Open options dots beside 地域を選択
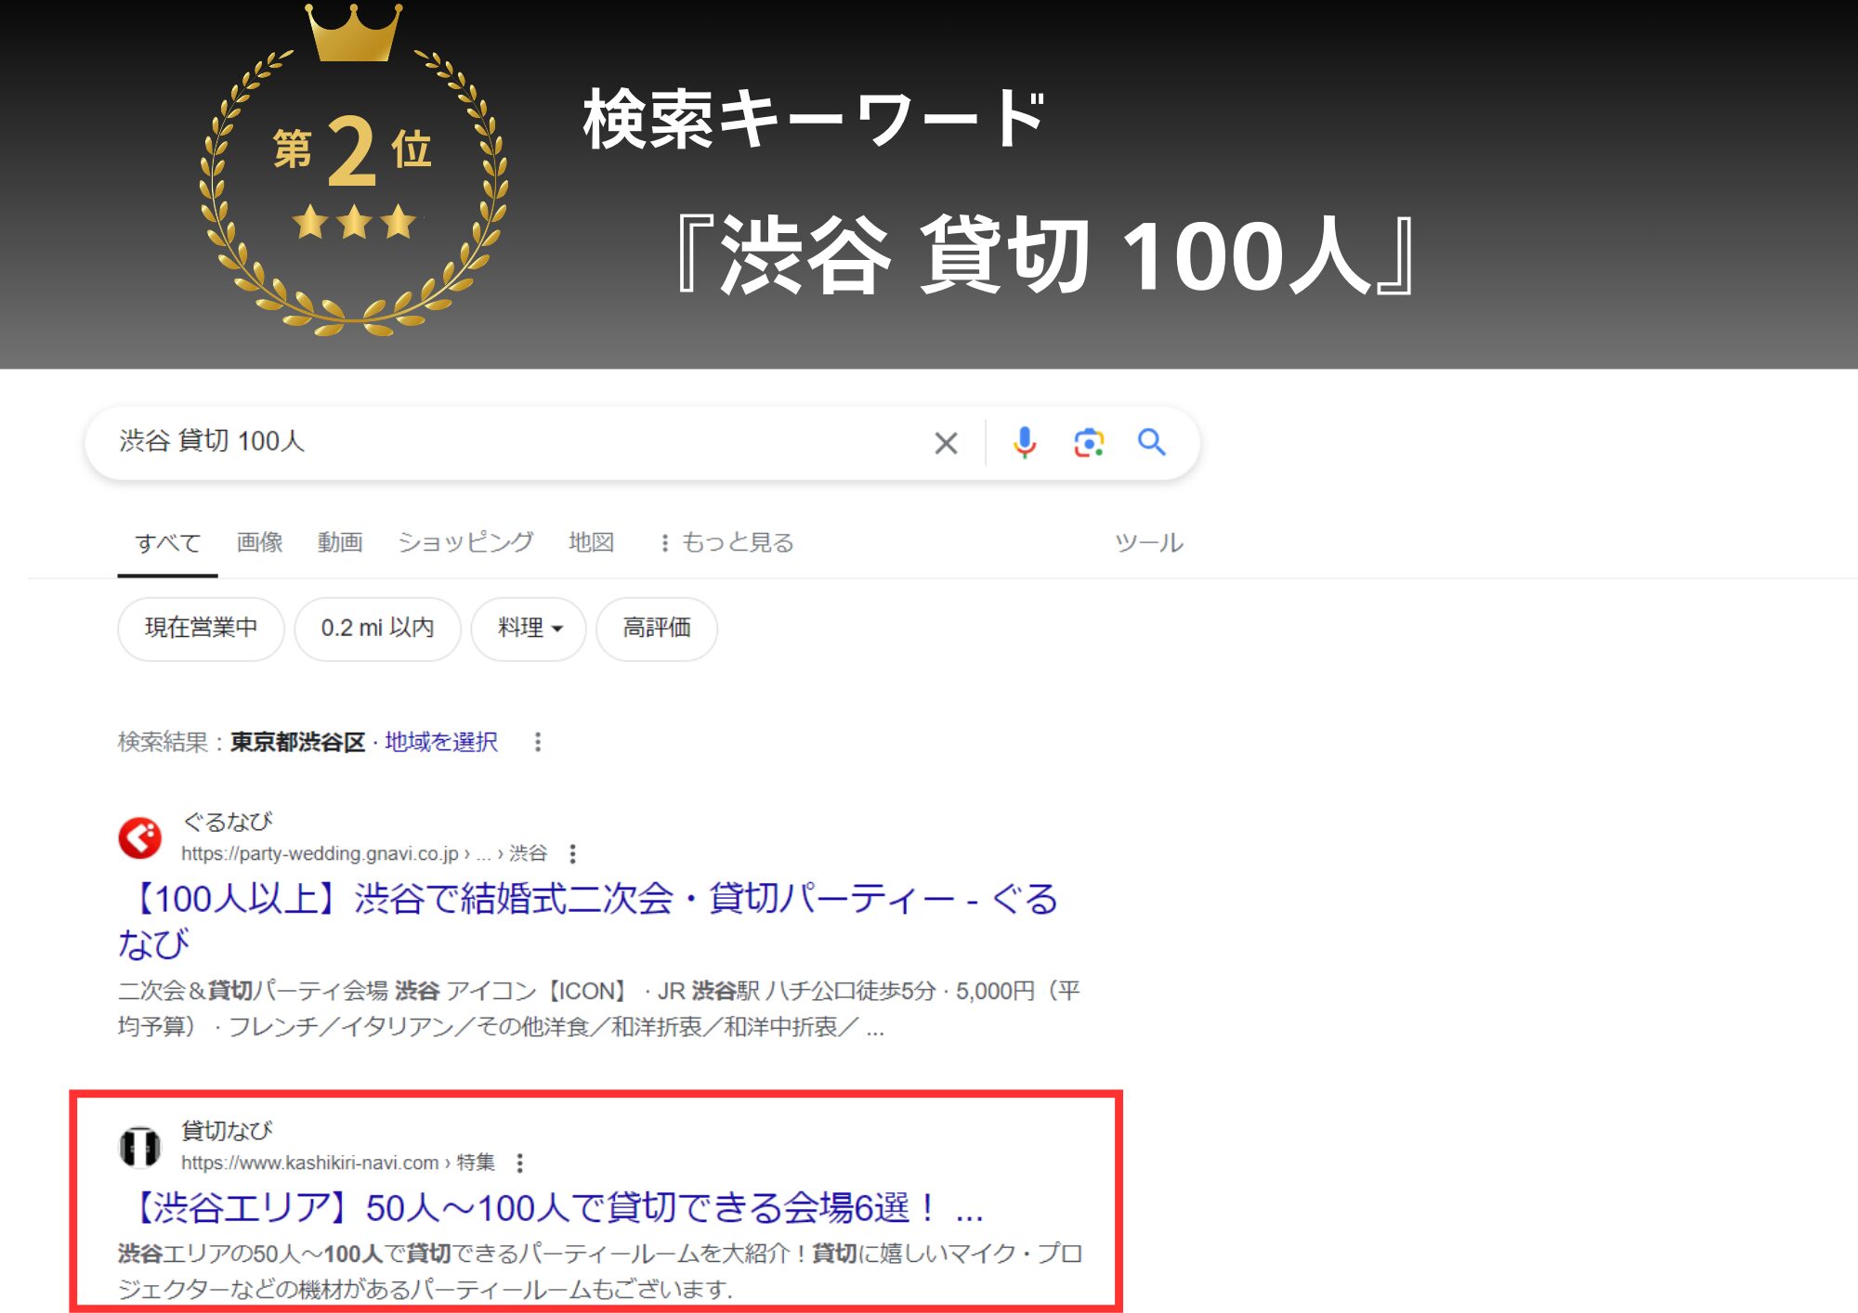Viewport: 1858px width, 1313px height. pyautogui.click(x=537, y=742)
